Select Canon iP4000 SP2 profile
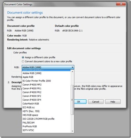Screen dimensions: 131x138 click(x=46, y=96)
